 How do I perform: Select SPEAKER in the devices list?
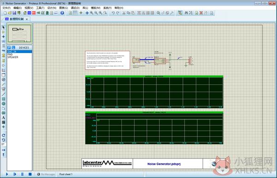tap(13, 57)
